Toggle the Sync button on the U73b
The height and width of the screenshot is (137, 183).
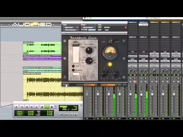click(73, 66)
